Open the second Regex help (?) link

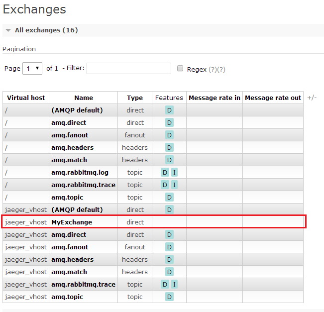click(221, 70)
